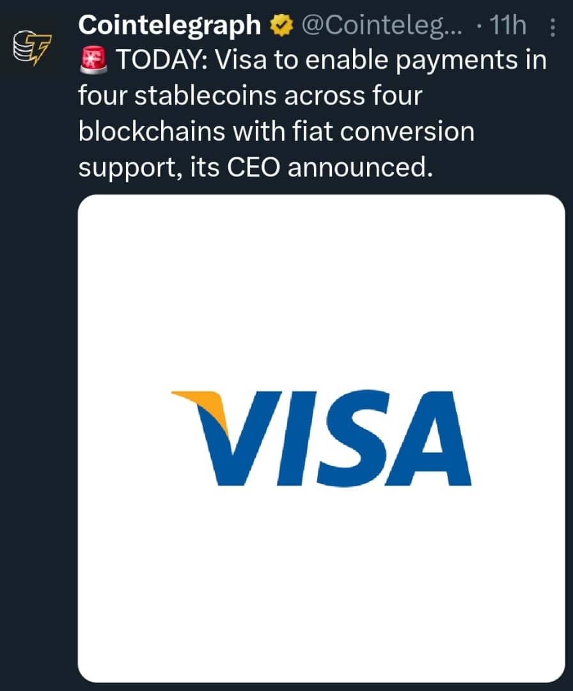
Task: Open the three-dot more options menu
Action: click(553, 28)
